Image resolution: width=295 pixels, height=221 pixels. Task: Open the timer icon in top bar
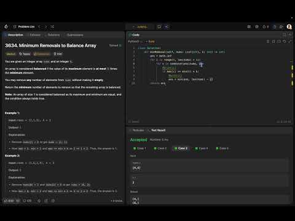pyautogui.click(x=275, y=27)
